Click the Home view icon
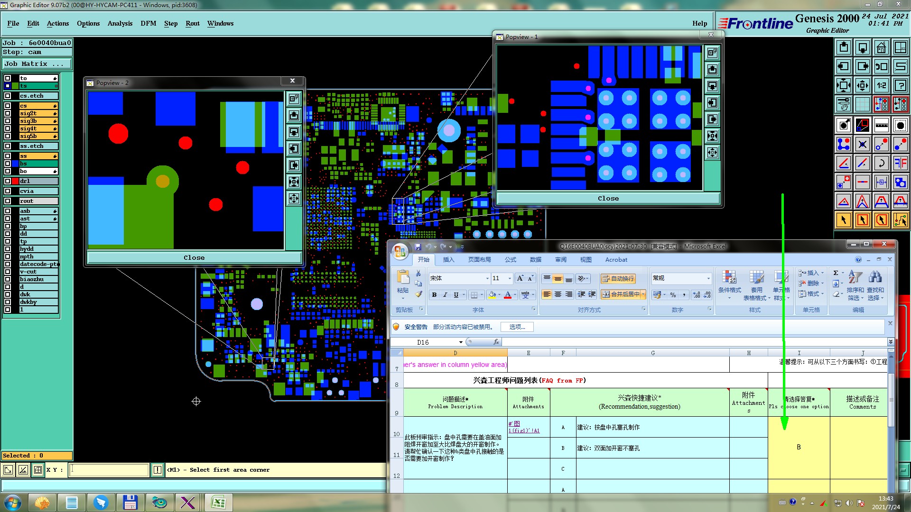The image size is (911, 512). coord(881,47)
